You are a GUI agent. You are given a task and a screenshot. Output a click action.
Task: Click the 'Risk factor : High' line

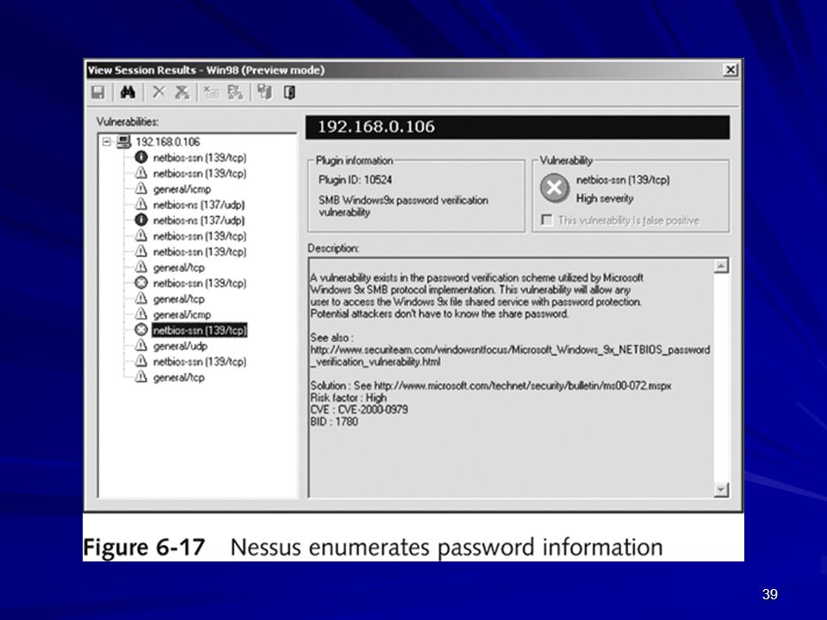pos(348,398)
